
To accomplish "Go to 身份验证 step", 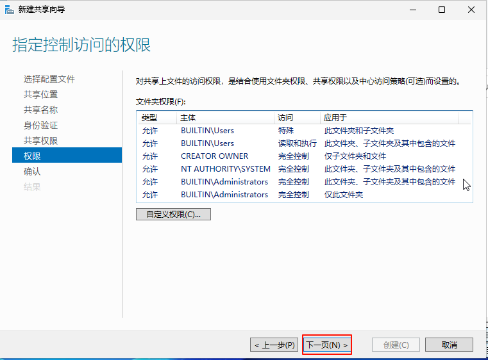I will [40, 126].
